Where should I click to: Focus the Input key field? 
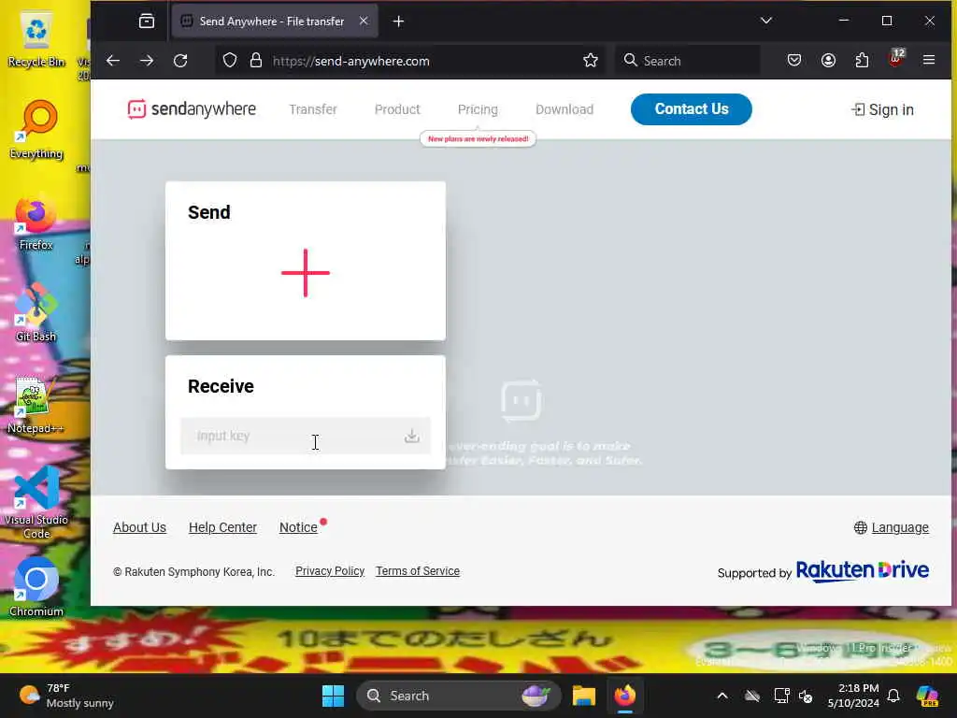coord(306,436)
